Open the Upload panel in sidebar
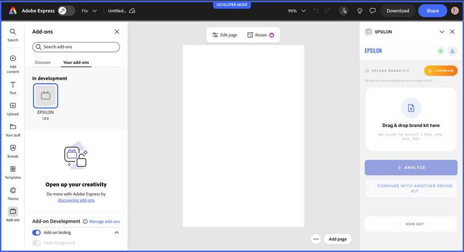464x252 pixels. pos(13,109)
